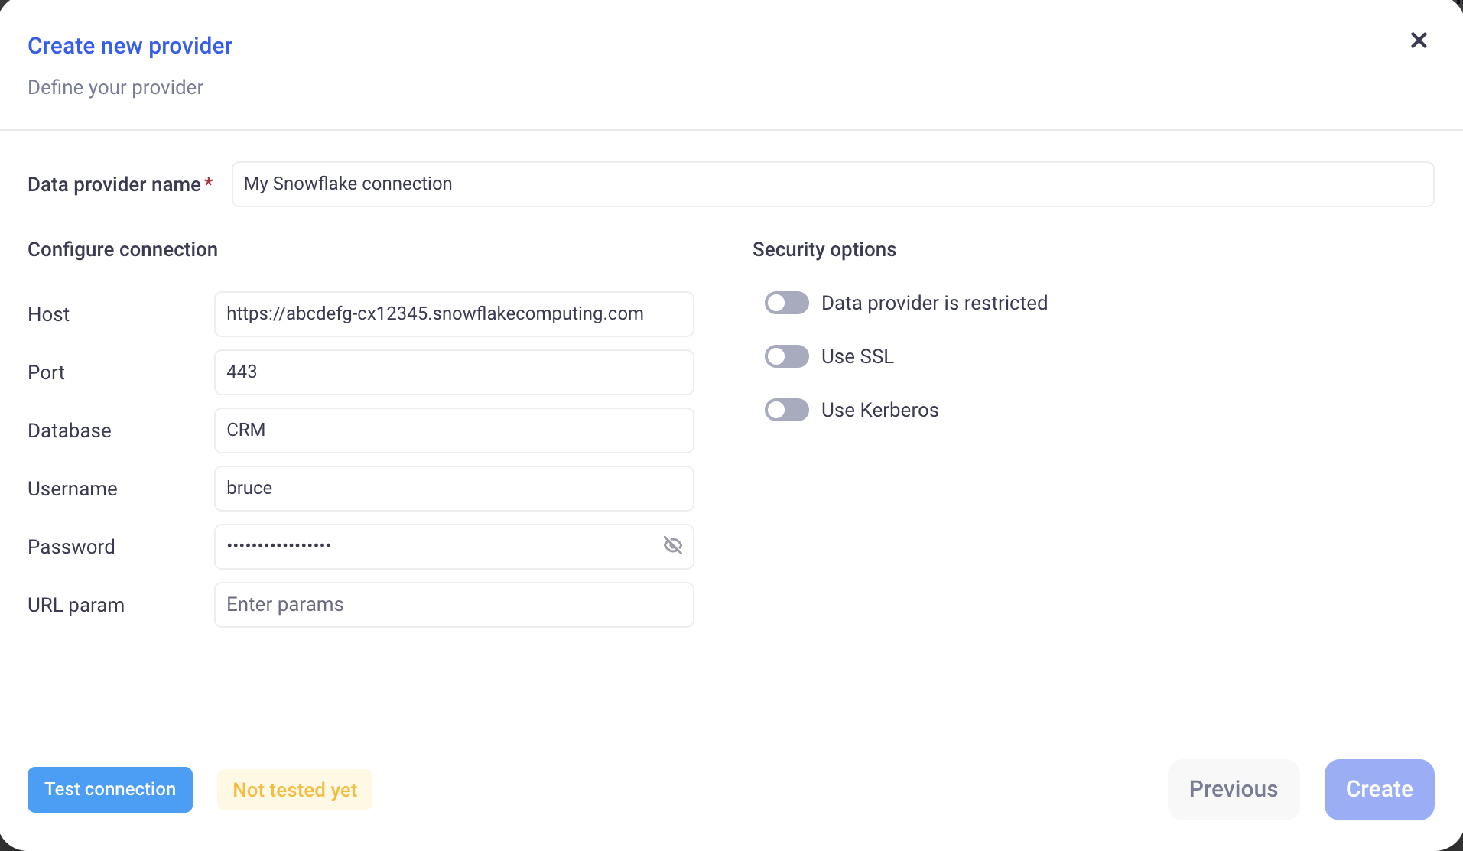This screenshot has height=851, width=1463.
Task: Click the Not tested yet status badge
Action: click(x=294, y=790)
